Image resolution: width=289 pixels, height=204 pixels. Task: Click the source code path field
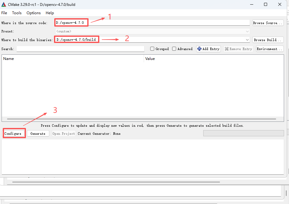click(x=152, y=23)
